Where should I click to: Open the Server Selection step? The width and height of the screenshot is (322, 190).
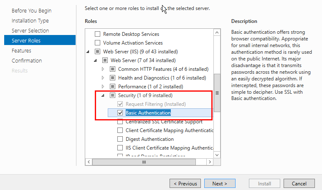30,31
